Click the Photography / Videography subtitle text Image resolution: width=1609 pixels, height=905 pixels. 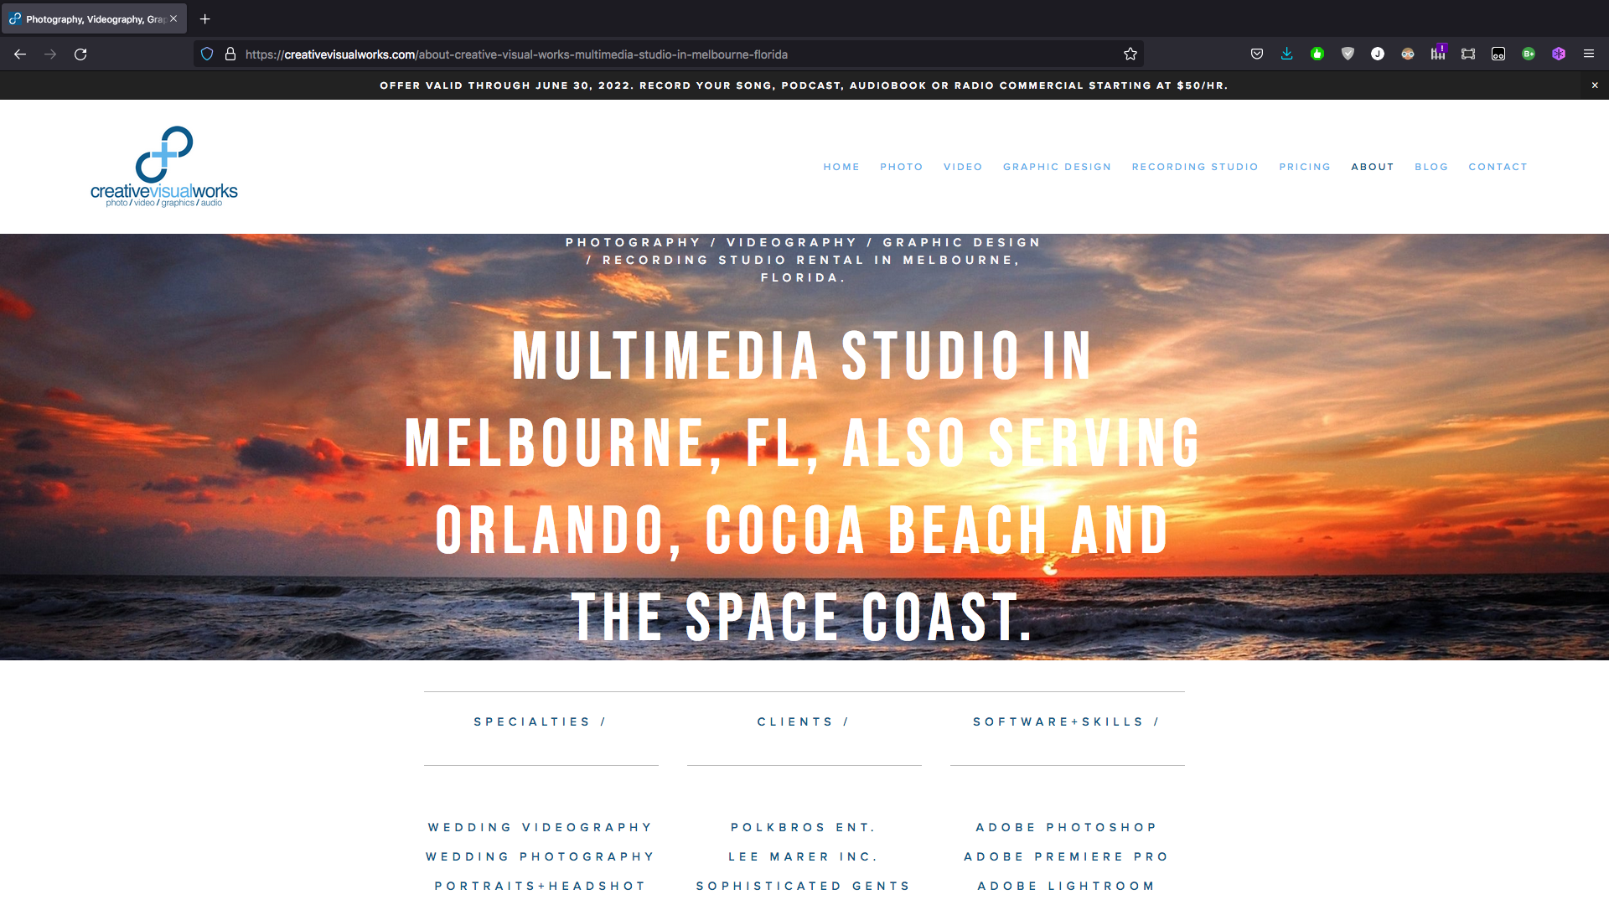tap(804, 260)
